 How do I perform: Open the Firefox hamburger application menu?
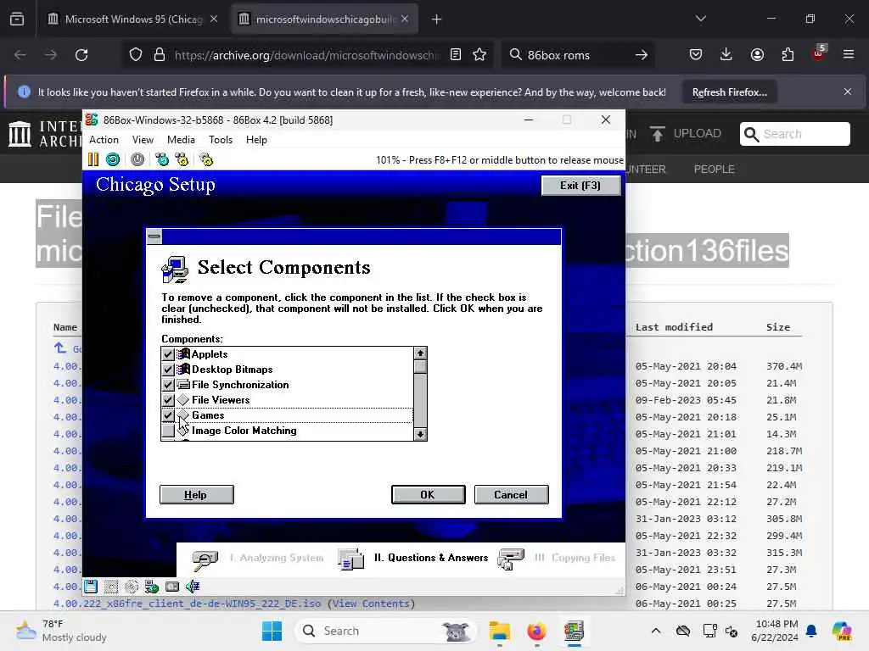[849, 55]
